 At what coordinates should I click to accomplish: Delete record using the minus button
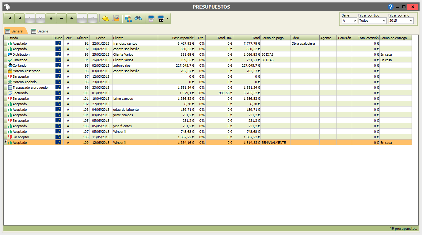click(61, 18)
